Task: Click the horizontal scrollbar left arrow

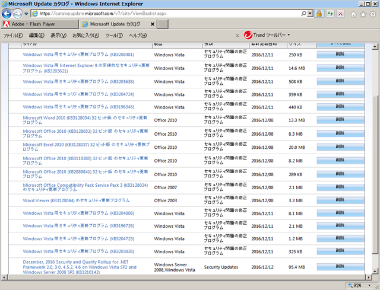Action: (x=4, y=277)
